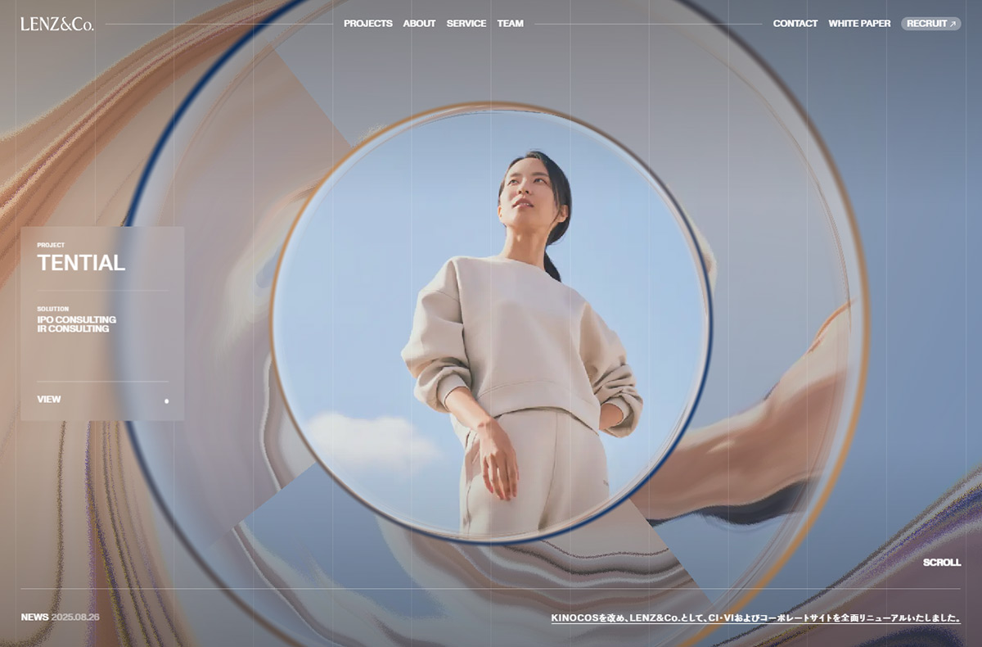
Task: Click the dot beside VIEW
Action: pyautogui.click(x=167, y=401)
